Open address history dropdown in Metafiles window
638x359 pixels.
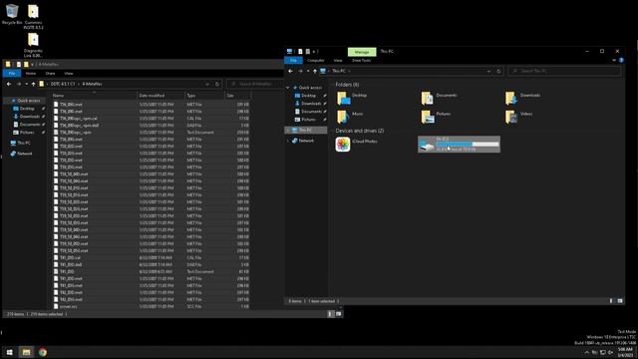point(207,84)
